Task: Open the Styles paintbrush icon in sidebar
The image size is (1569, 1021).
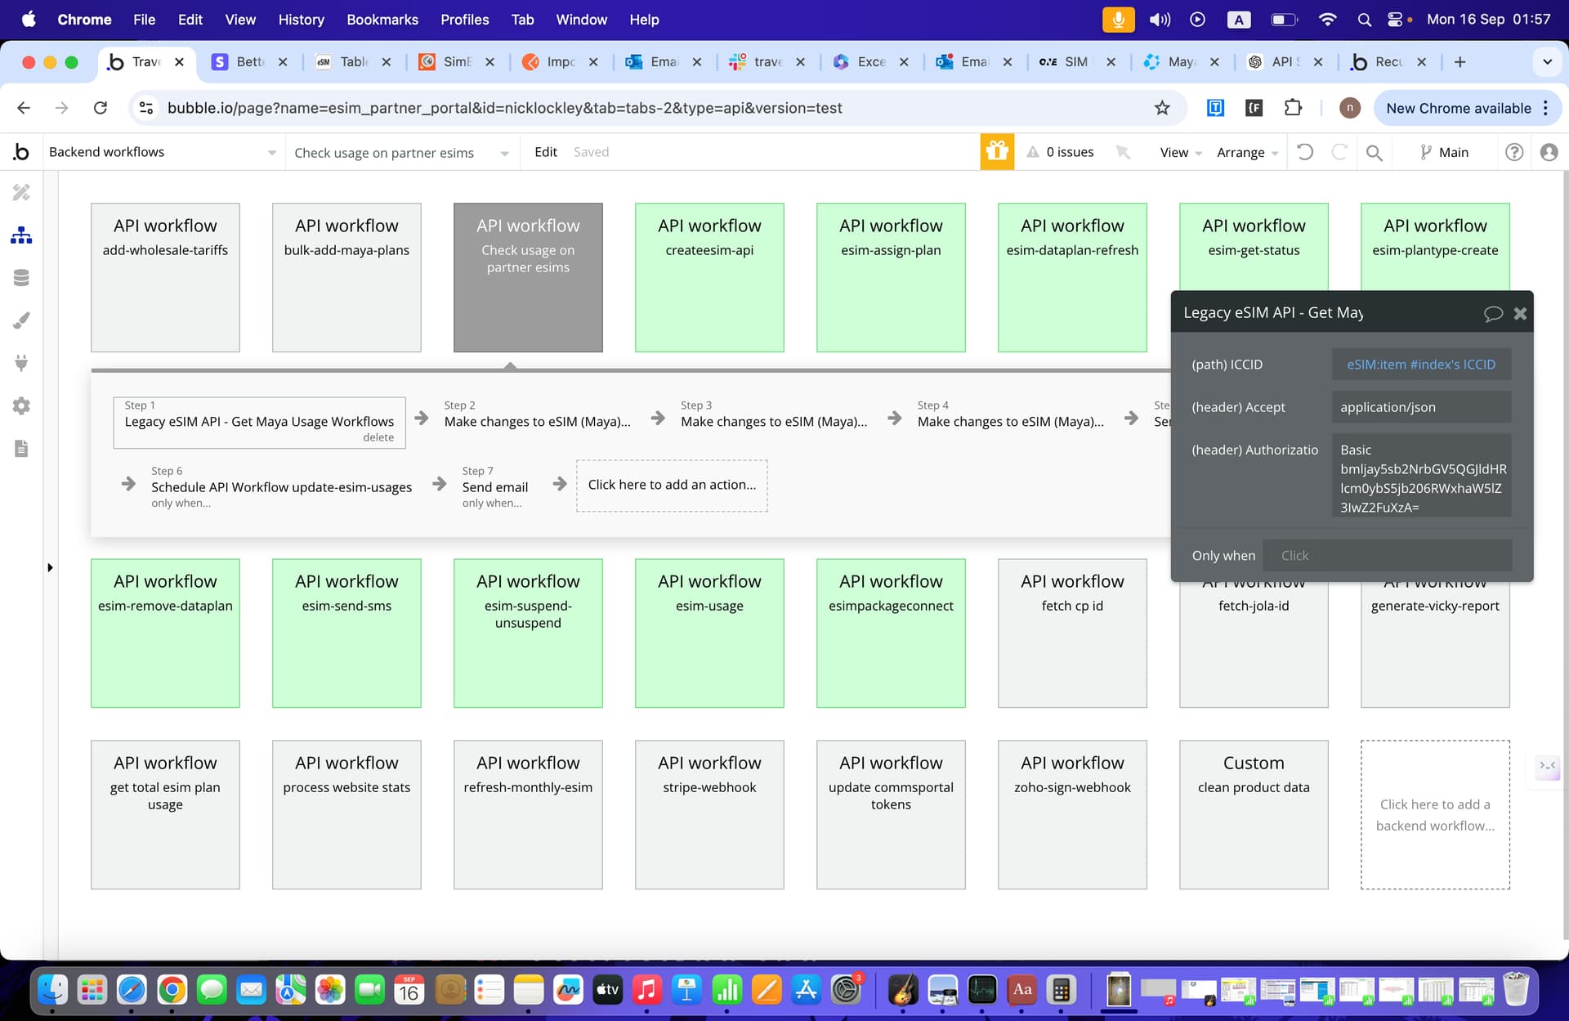Action: pos(21,320)
